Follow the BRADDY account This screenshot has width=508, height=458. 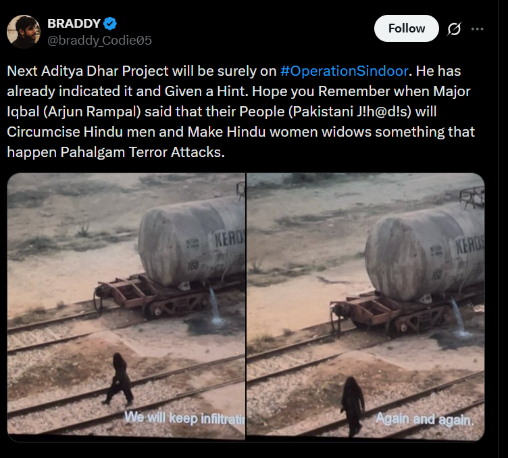point(407,28)
